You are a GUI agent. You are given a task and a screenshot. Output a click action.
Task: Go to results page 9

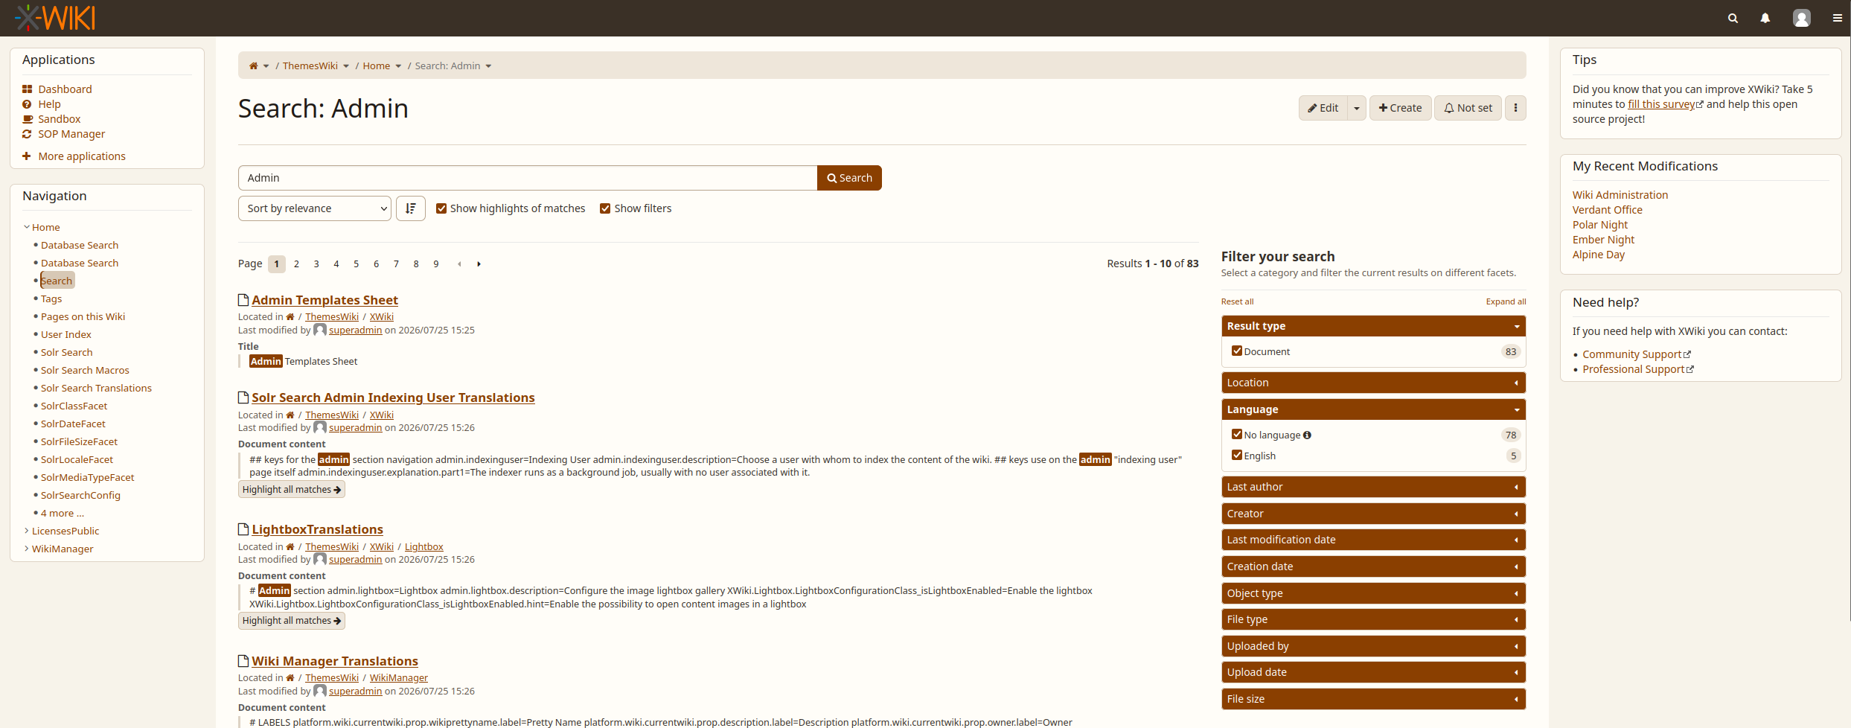[436, 264]
